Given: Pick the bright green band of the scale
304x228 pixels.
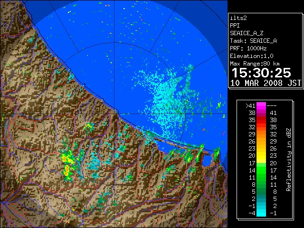Looking at the screenshot, I should 261,170.
